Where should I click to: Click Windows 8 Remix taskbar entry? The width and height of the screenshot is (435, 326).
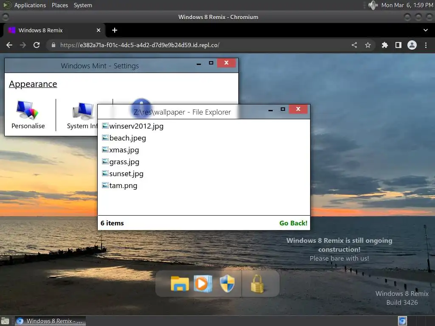50,321
